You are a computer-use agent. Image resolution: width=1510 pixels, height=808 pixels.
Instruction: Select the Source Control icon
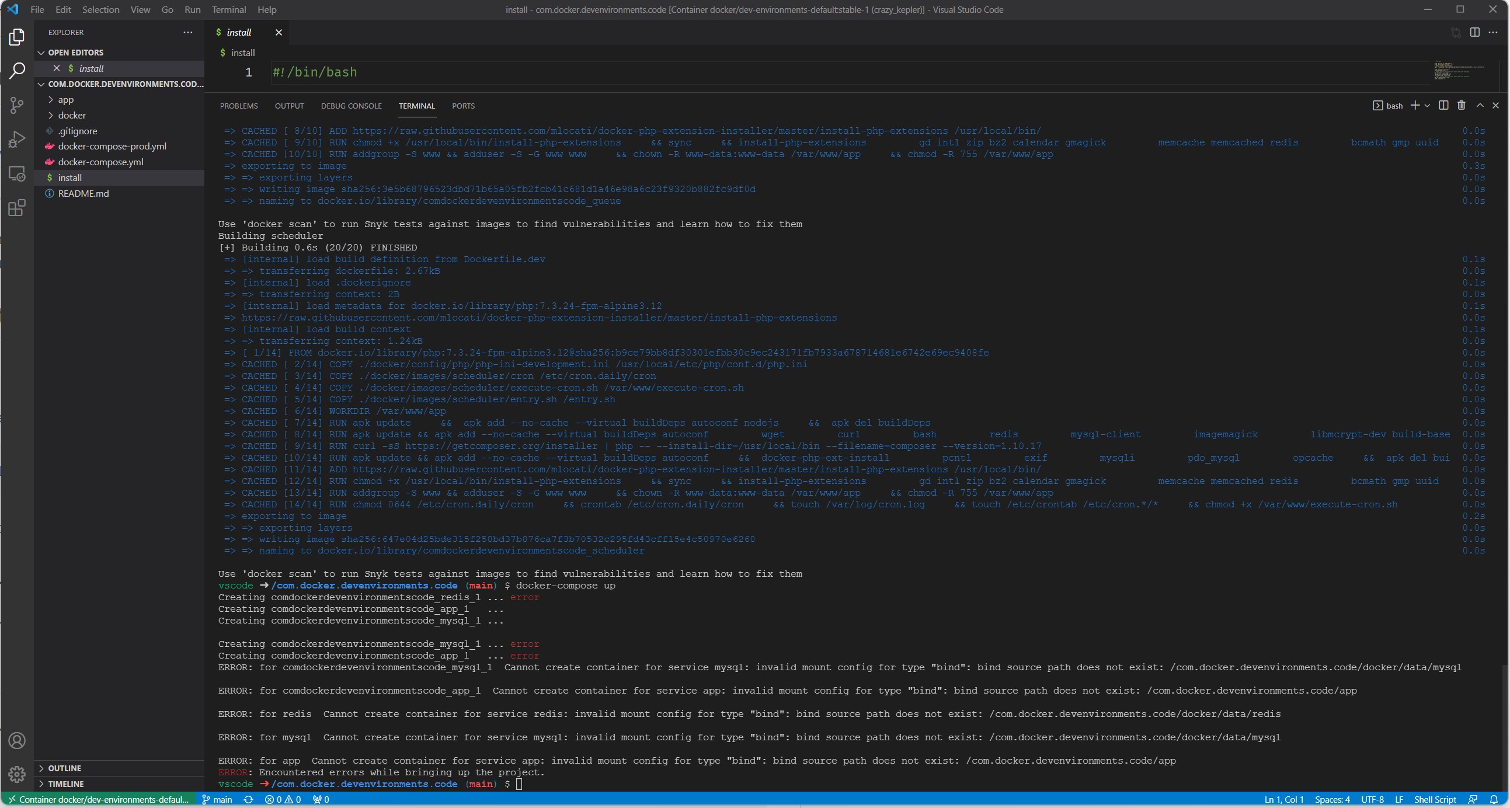click(x=17, y=105)
